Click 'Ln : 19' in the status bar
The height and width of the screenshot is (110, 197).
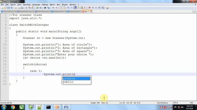coord(122,103)
